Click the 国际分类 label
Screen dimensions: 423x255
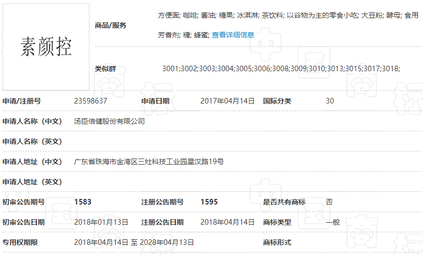coord(277,101)
